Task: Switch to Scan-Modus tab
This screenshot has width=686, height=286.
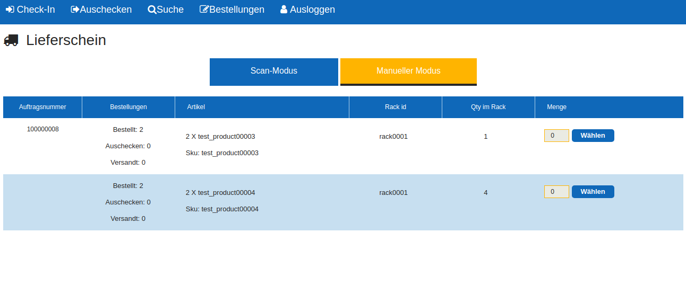Action: pos(273,71)
